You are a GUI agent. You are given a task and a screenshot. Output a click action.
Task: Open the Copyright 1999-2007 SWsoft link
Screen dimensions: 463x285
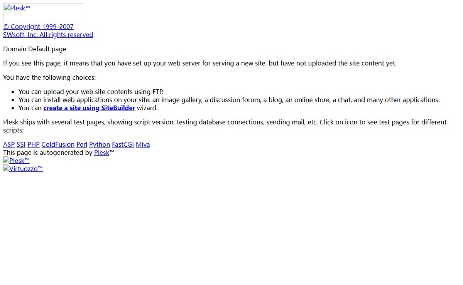click(48, 31)
